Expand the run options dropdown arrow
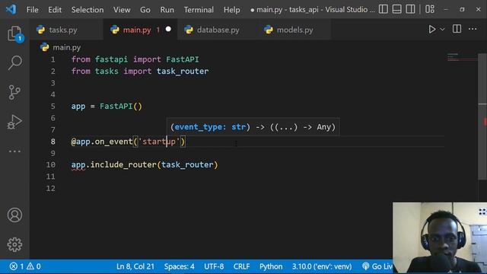487x274 pixels. [442, 29]
